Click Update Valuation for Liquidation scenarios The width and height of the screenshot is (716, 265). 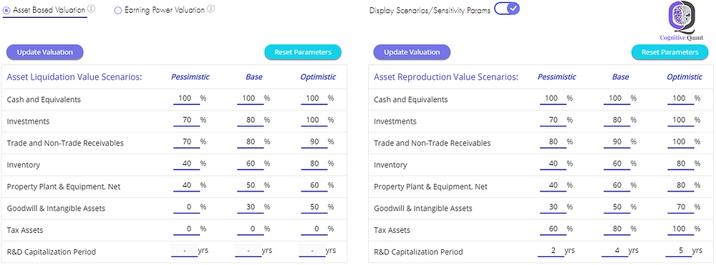[44, 52]
